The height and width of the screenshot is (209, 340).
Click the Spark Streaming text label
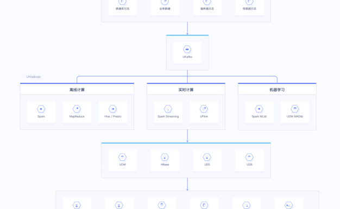tap(168, 116)
